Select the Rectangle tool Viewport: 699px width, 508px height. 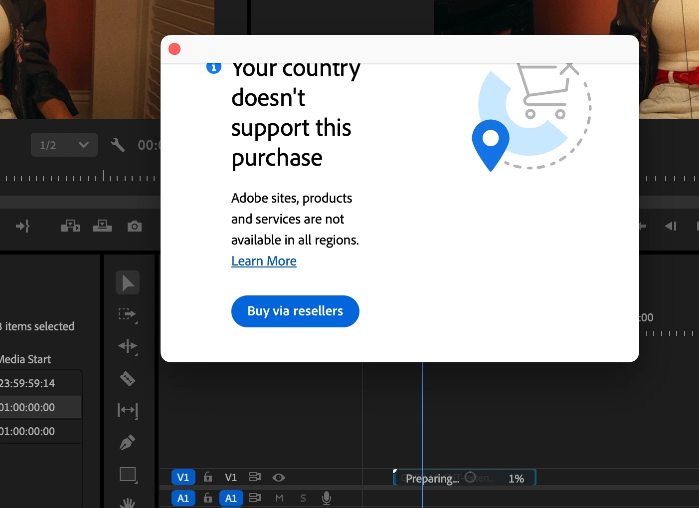coord(128,475)
